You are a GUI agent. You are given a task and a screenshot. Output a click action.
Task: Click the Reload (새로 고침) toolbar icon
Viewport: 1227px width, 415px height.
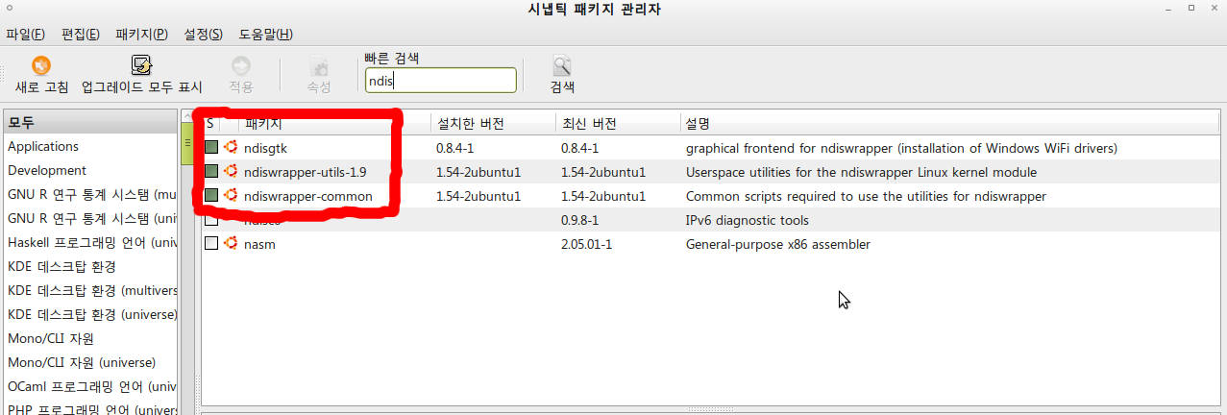41,65
